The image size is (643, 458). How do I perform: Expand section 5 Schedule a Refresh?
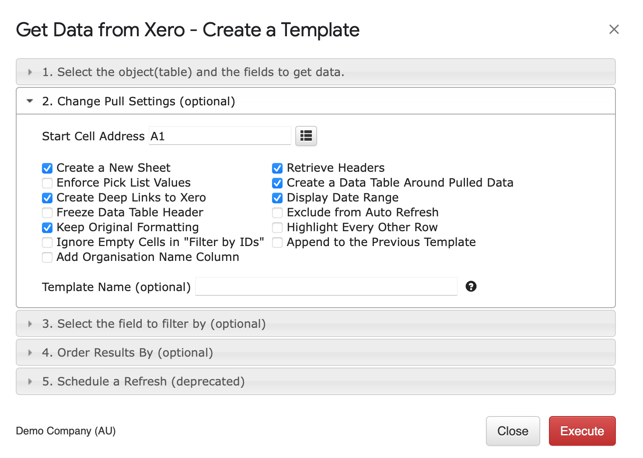[x=316, y=381]
